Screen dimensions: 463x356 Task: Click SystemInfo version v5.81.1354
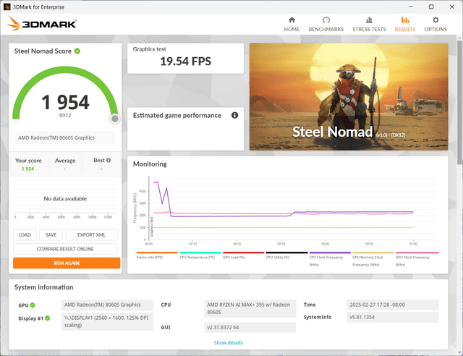click(392, 317)
